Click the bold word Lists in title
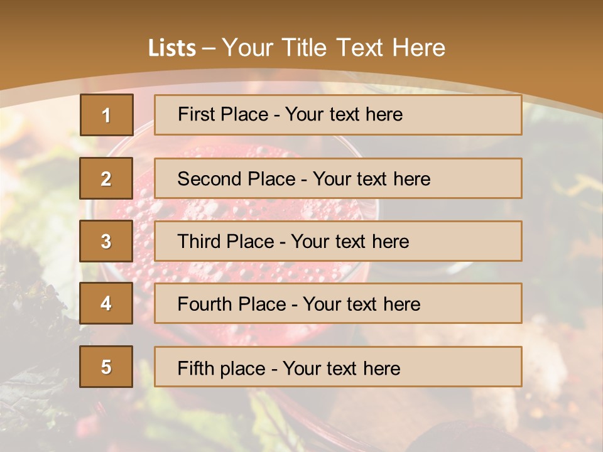 coord(172,48)
